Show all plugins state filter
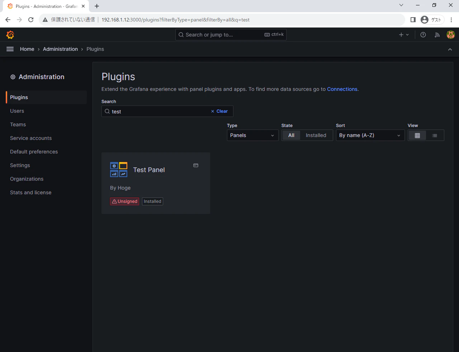This screenshot has height=352, width=459. pos(291,135)
